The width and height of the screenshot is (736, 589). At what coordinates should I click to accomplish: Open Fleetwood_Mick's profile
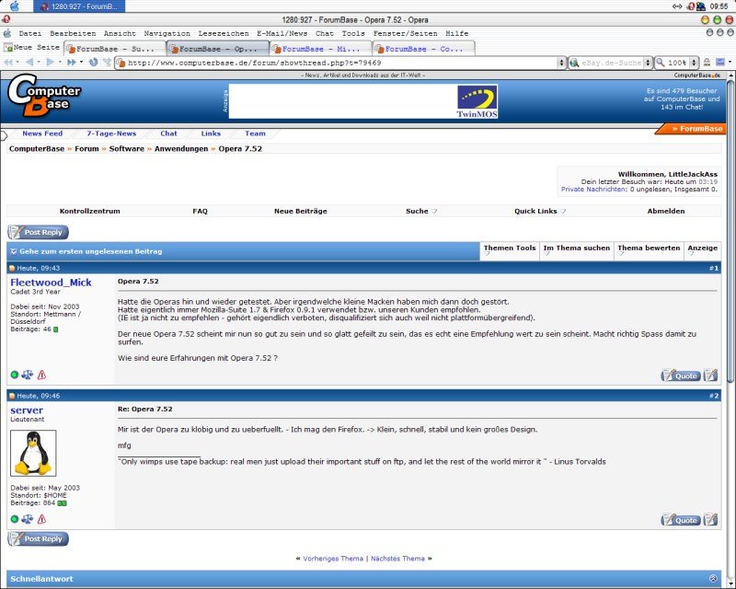pos(51,283)
